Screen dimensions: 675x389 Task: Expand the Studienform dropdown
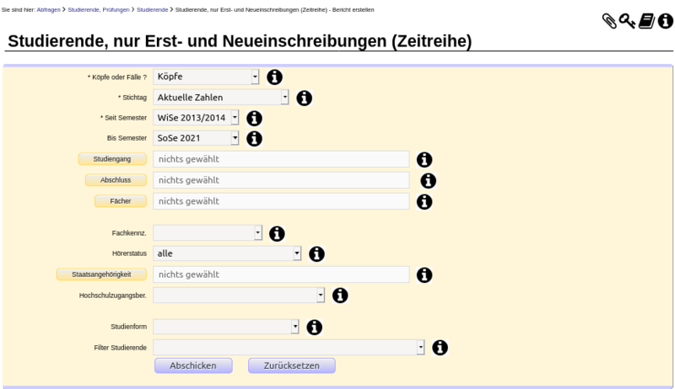click(226, 327)
